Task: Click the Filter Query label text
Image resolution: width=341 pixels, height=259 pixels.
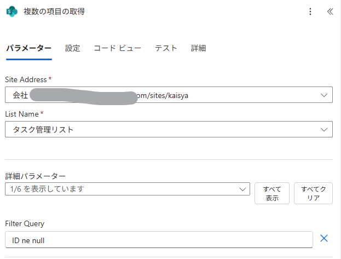Action: coord(25,223)
